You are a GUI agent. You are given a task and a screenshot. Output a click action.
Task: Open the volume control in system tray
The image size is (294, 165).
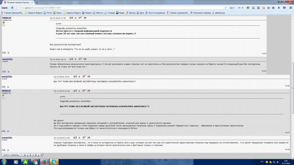pos(278,162)
